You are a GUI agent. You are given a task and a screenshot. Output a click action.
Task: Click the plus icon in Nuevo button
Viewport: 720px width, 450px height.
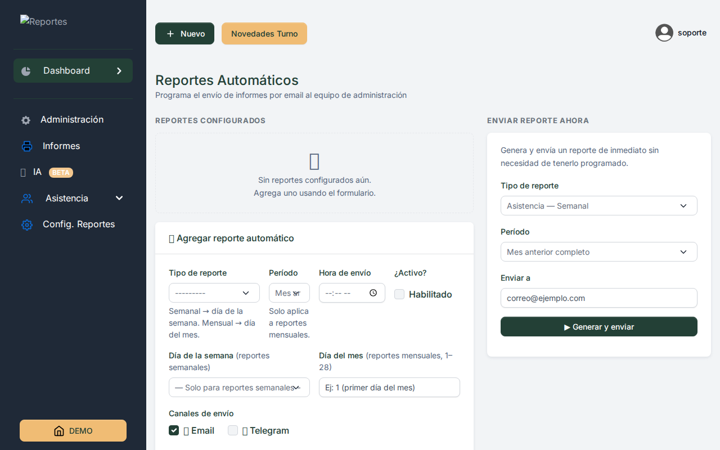tap(170, 34)
